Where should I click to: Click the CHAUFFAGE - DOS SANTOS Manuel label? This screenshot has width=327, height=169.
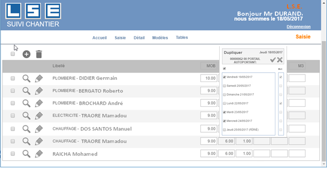pos(92,129)
